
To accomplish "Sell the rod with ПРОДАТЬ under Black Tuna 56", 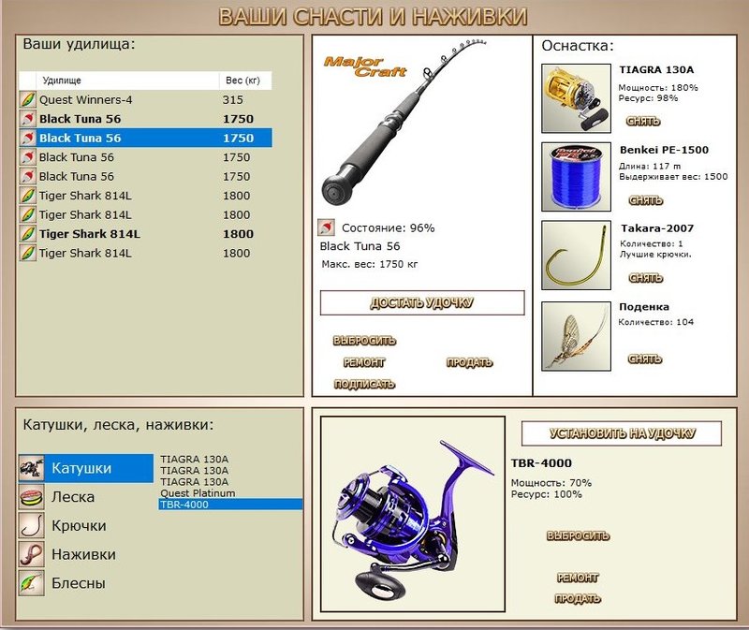I will [469, 362].
